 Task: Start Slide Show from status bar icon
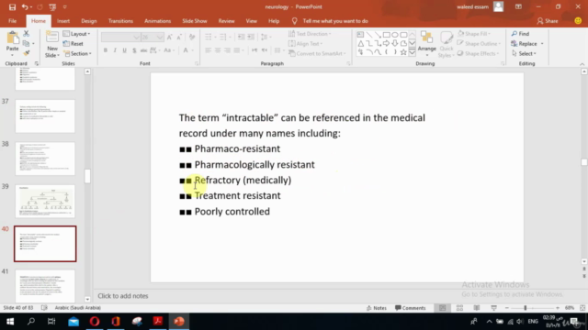[x=494, y=308]
